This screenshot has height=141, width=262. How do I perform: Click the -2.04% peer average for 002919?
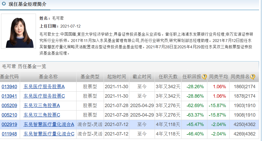(x=218, y=124)
